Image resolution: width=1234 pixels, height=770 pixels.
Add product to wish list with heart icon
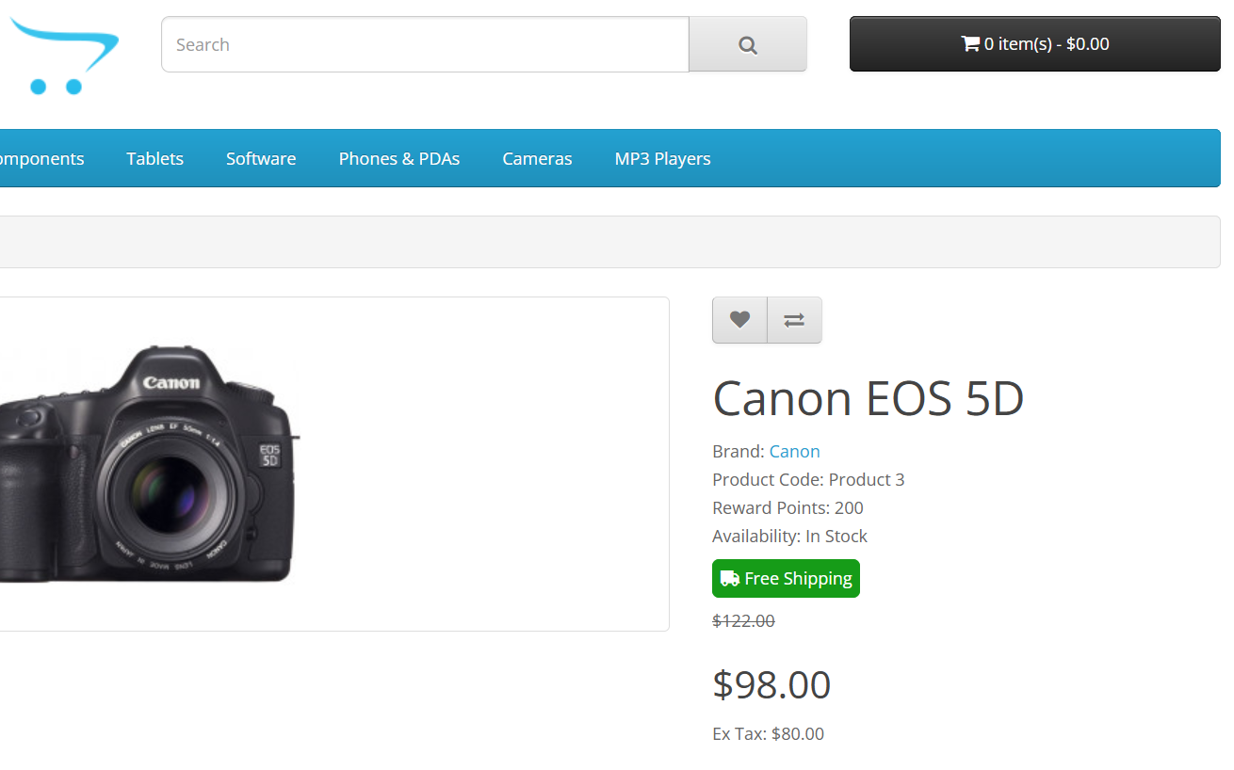pyautogui.click(x=739, y=320)
